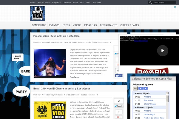This screenshot has width=179, height=119.
Task: Open Surf in top menu
Action: click(82, 2)
